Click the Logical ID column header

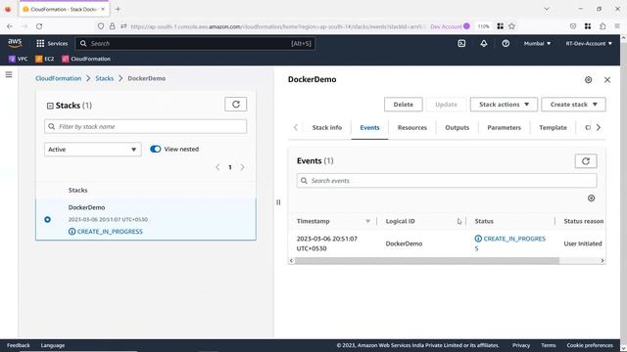(400, 221)
